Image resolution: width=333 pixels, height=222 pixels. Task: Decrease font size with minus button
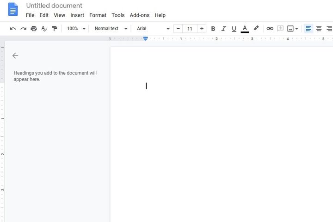pos(178,29)
